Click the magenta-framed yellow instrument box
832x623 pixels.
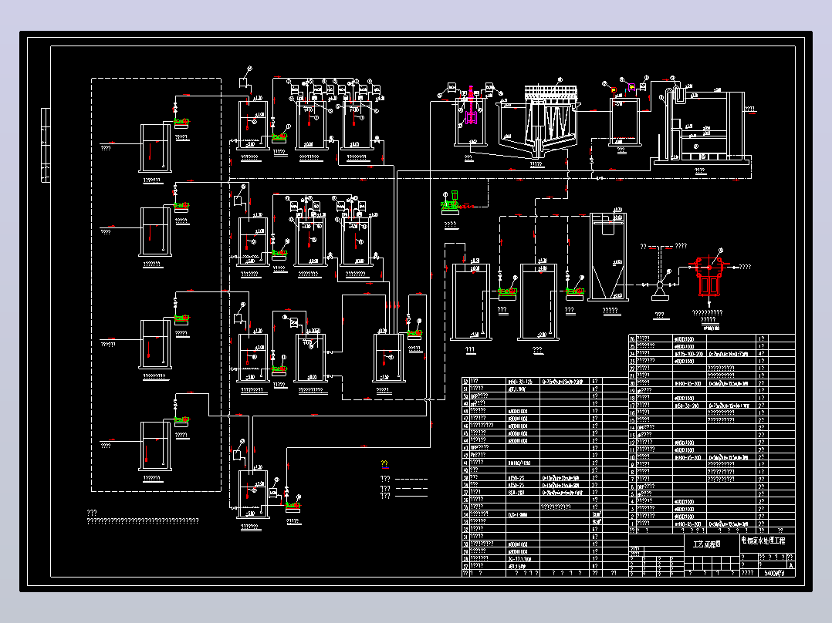pyautogui.click(x=631, y=86)
